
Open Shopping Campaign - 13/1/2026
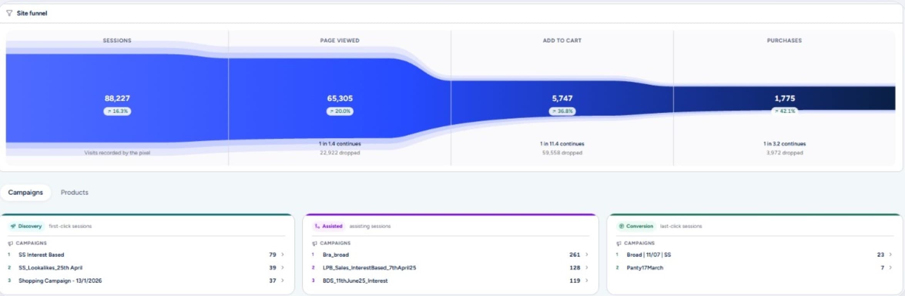(60, 281)
